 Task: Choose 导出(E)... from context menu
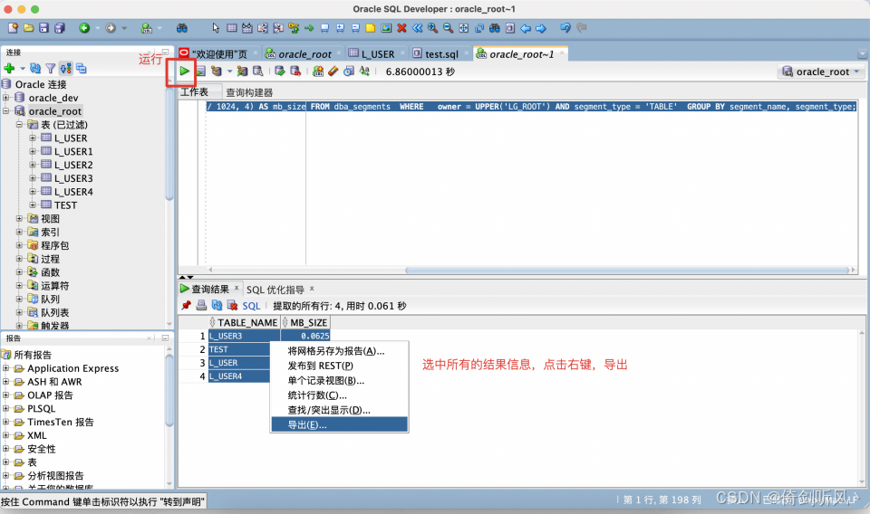pyautogui.click(x=339, y=424)
